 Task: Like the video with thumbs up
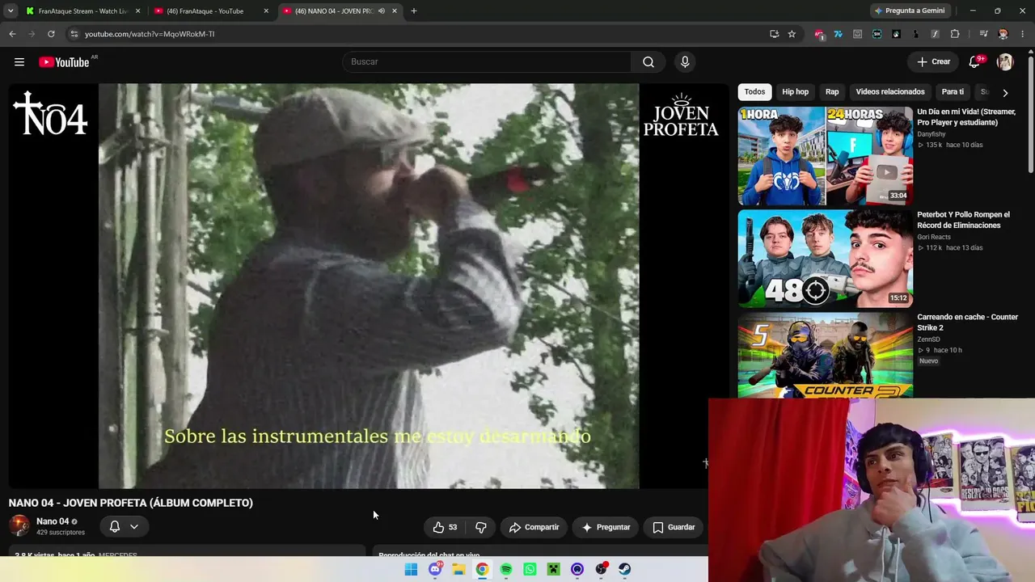coord(445,527)
